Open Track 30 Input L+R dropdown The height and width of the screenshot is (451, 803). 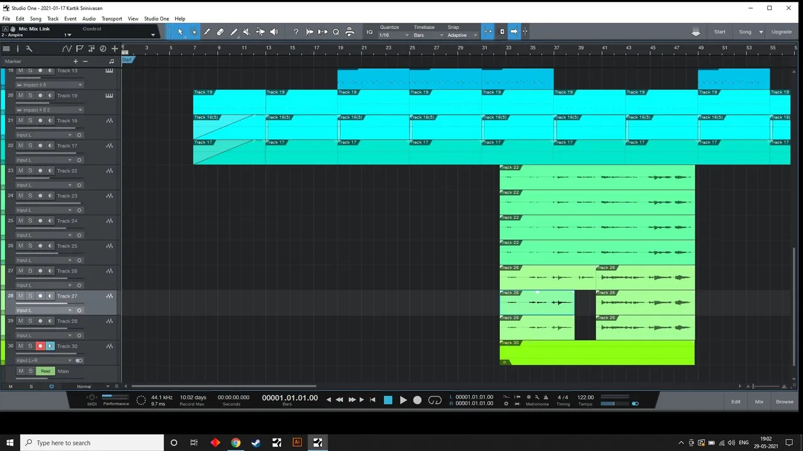coord(44,360)
